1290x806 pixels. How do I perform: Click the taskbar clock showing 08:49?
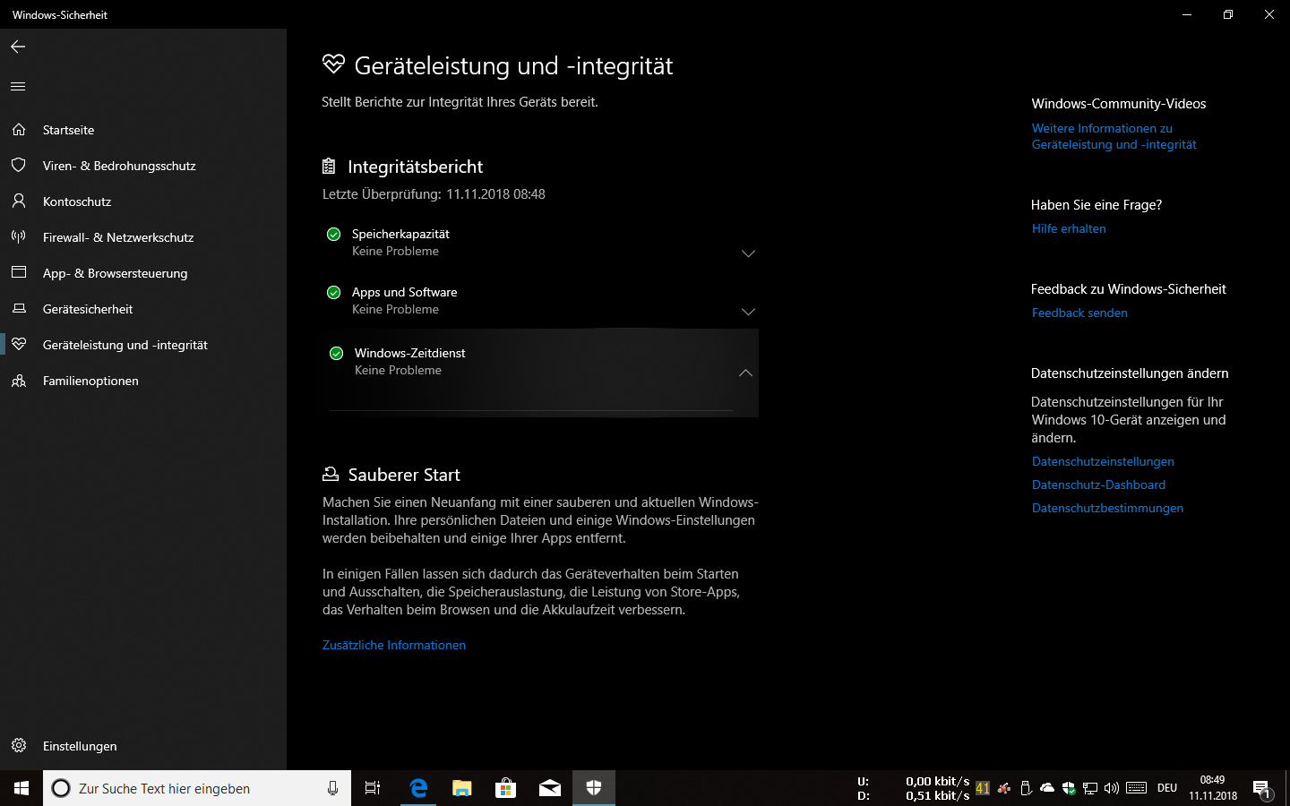(1213, 788)
